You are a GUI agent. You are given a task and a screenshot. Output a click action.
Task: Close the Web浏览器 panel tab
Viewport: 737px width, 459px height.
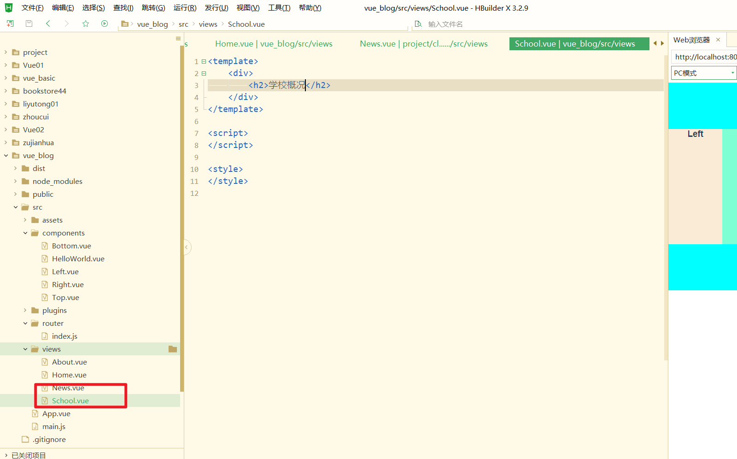click(x=718, y=40)
